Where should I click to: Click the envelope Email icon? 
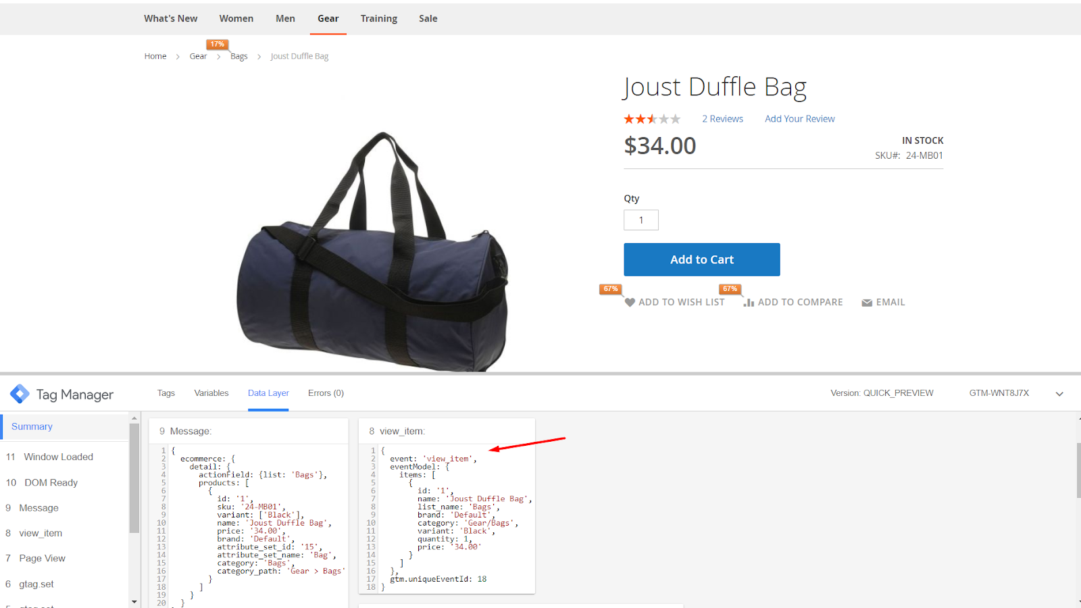pyautogui.click(x=867, y=303)
